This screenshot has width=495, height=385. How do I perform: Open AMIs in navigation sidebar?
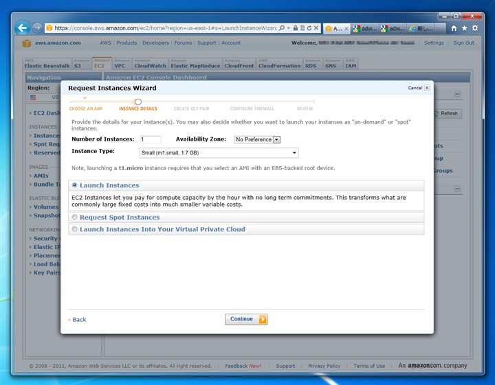pyautogui.click(x=41, y=176)
